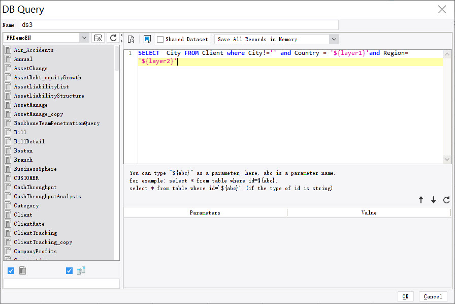Viewport: 455px width, 304px height.
Task: Move the selected parameter down
Action: tap(433, 200)
